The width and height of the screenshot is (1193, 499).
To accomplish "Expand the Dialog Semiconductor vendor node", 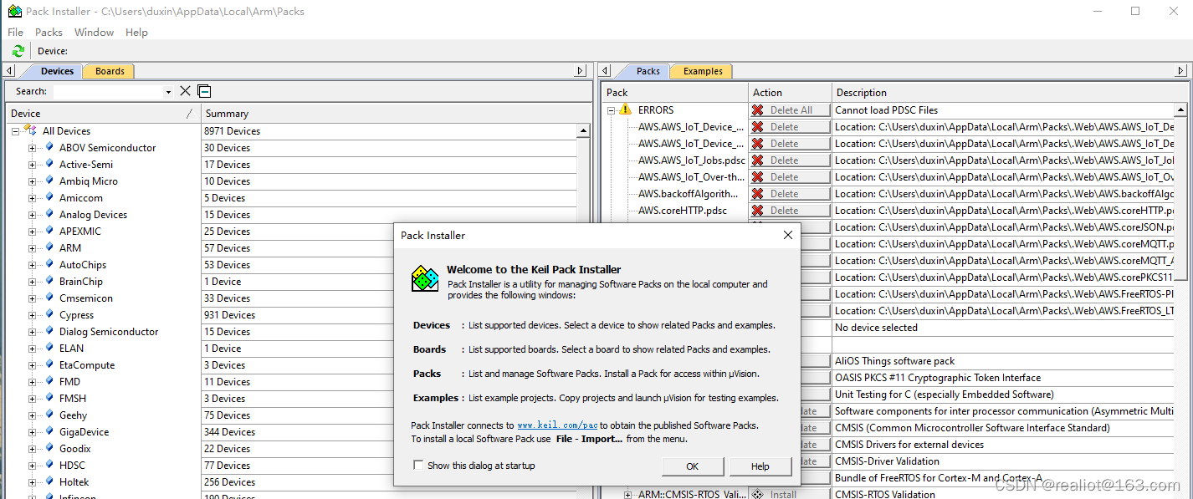I will pyautogui.click(x=32, y=332).
